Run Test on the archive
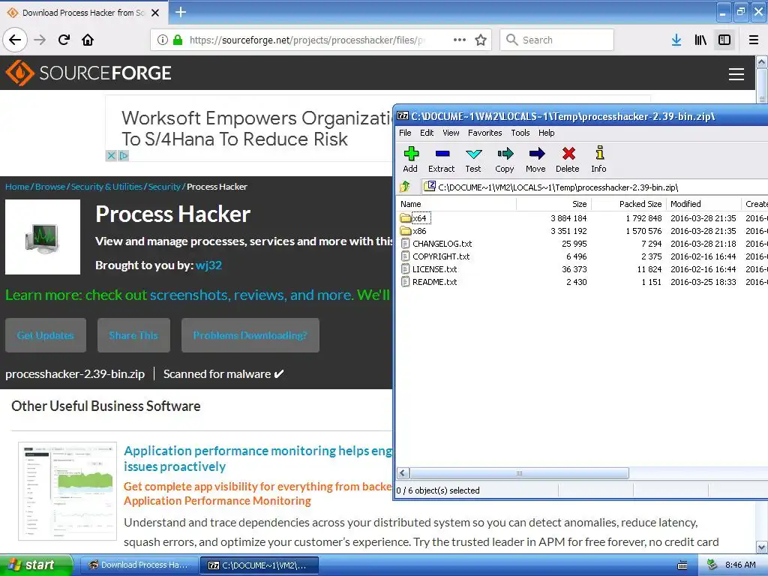The height and width of the screenshot is (576, 768). click(x=473, y=159)
